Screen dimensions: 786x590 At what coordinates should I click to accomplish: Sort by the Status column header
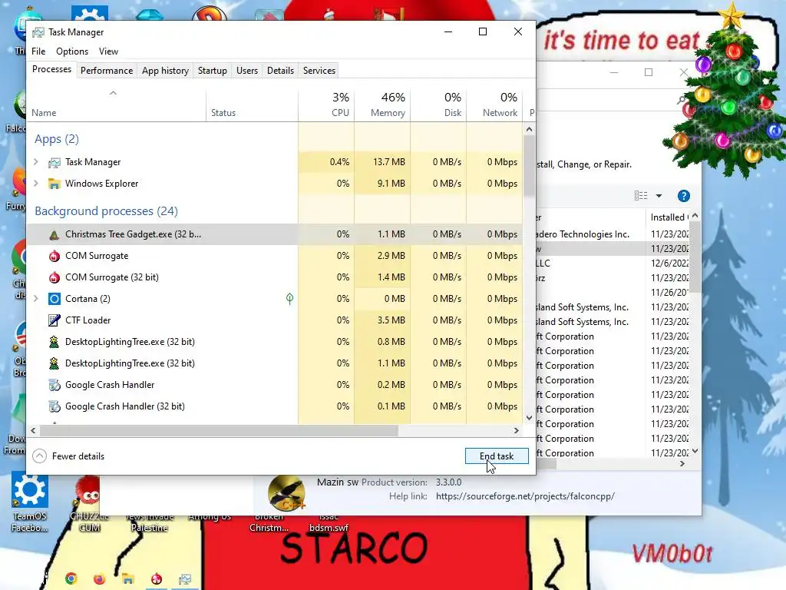pyautogui.click(x=252, y=104)
